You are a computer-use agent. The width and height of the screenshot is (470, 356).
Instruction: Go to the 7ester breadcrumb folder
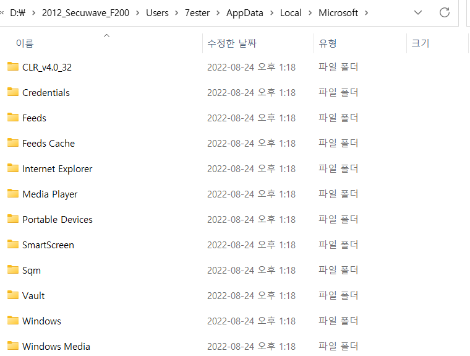coord(197,13)
